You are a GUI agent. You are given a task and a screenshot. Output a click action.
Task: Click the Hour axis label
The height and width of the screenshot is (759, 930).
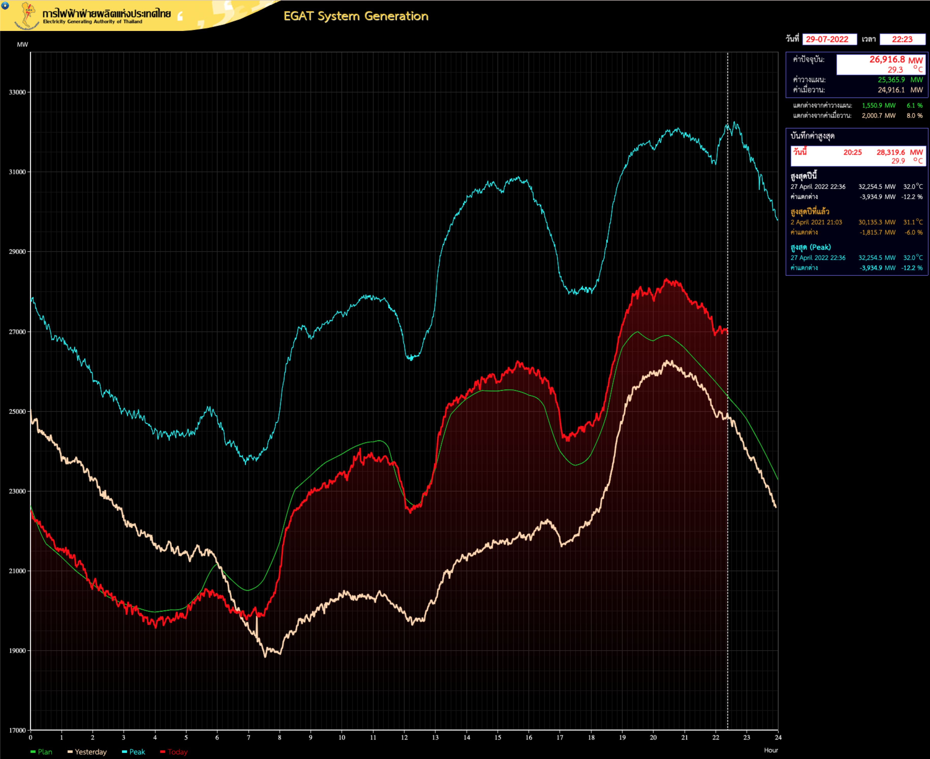pyautogui.click(x=771, y=750)
